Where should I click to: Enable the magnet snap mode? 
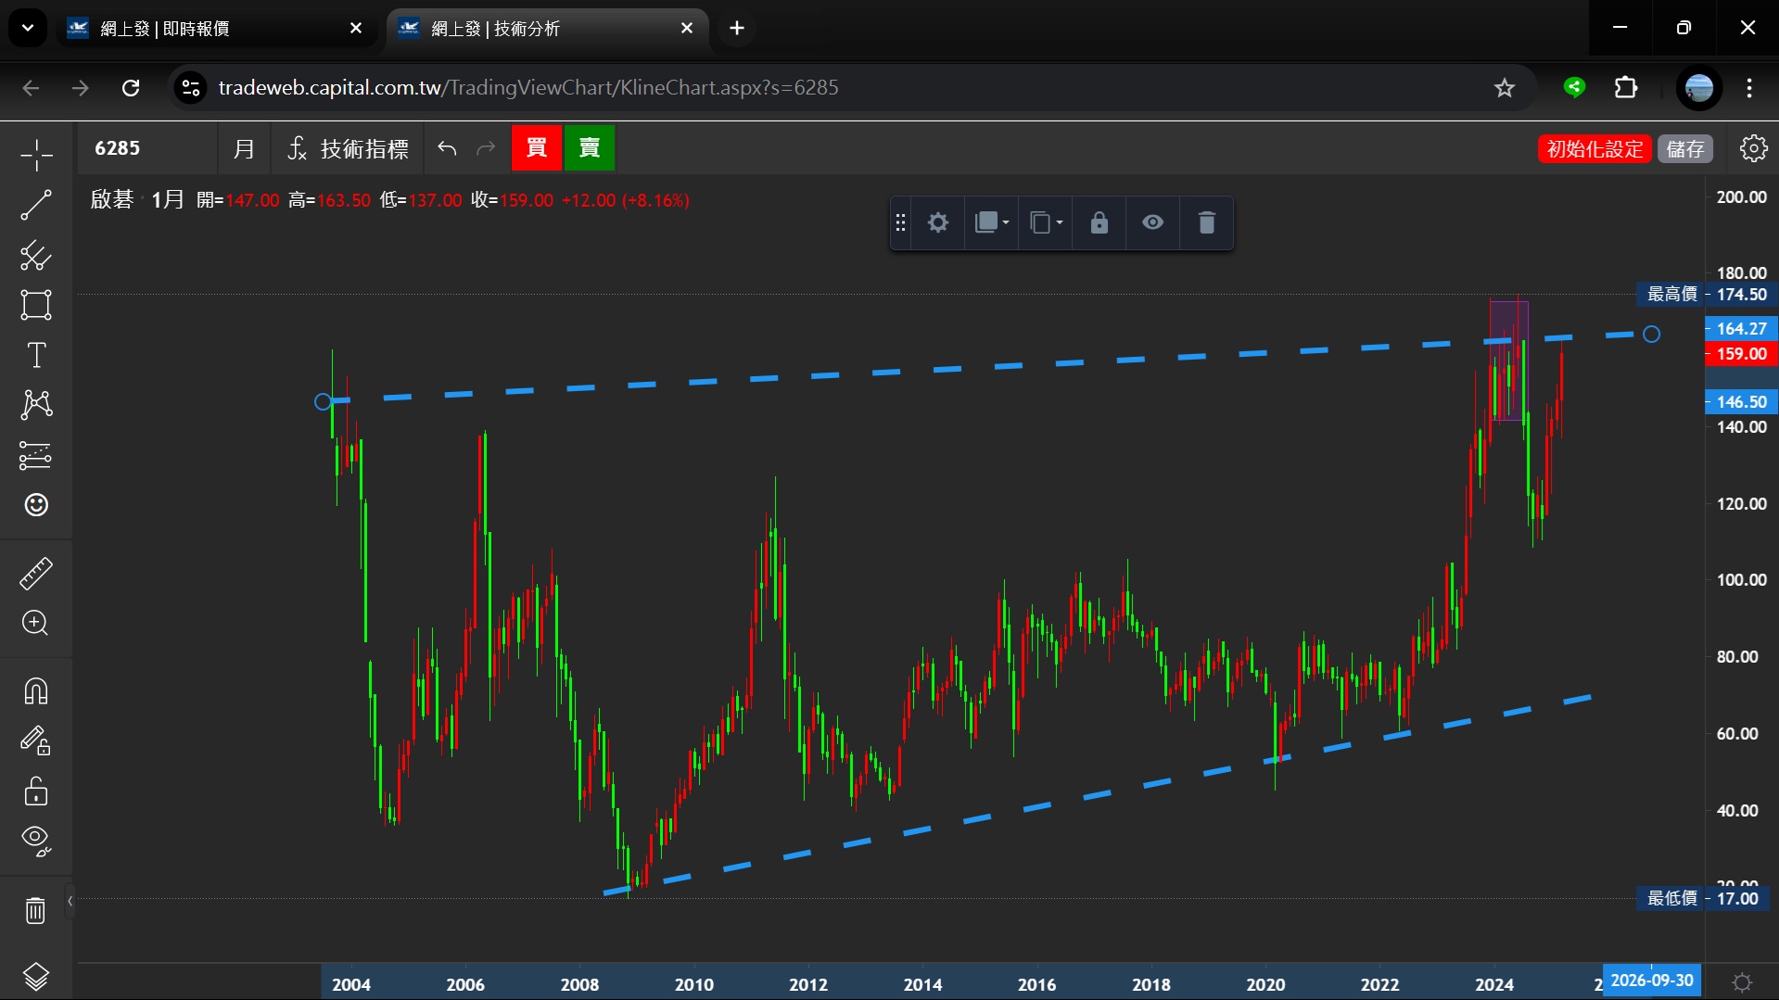pyautogui.click(x=36, y=691)
